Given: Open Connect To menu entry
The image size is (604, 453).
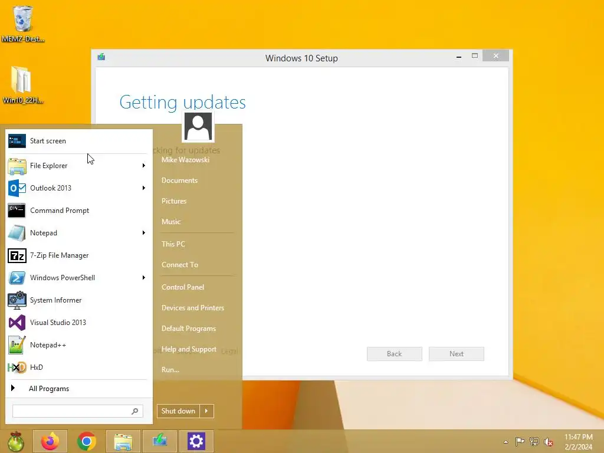Looking at the screenshot, I should 179,265.
